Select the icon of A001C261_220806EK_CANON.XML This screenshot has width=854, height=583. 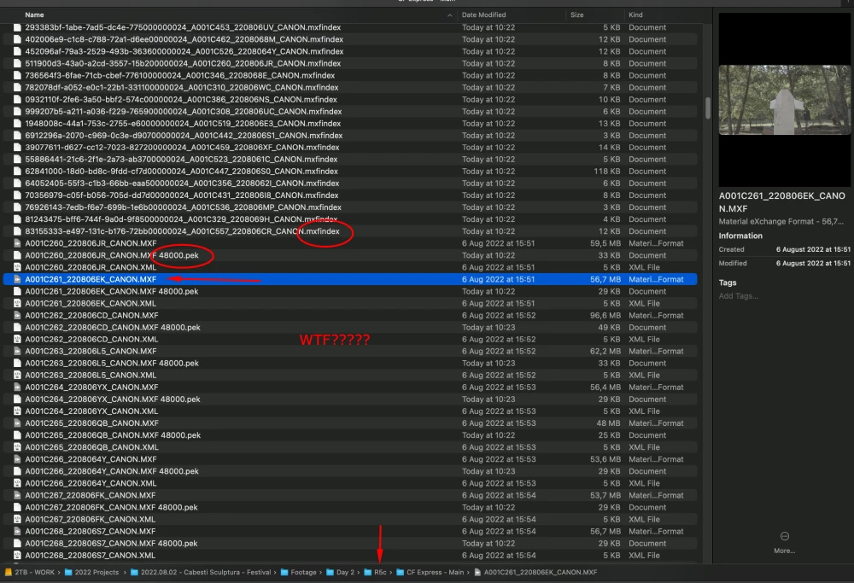[x=17, y=303]
